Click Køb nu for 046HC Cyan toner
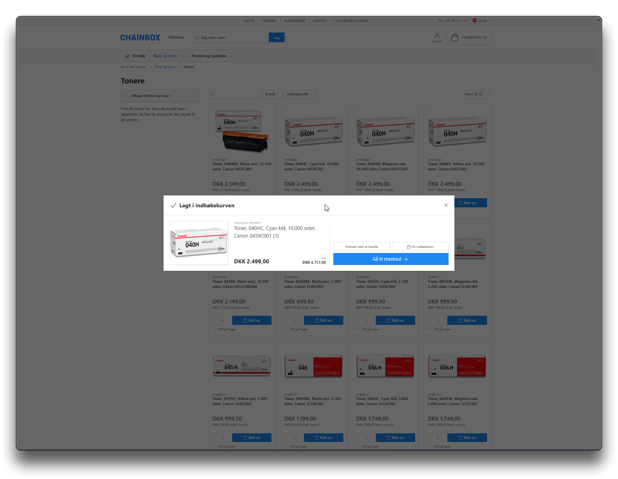The image size is (618, 479). coord(395,438)
